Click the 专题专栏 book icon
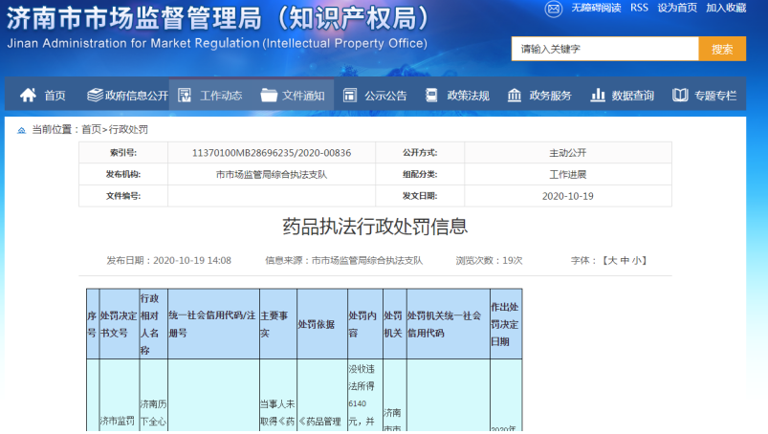 click(680, 96)
